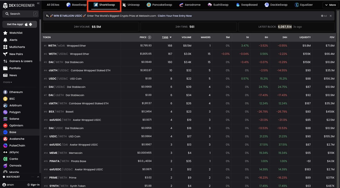Switch to SharkSwap tab
The width and height of the screenshot is (340, 188).
point(104,5)
